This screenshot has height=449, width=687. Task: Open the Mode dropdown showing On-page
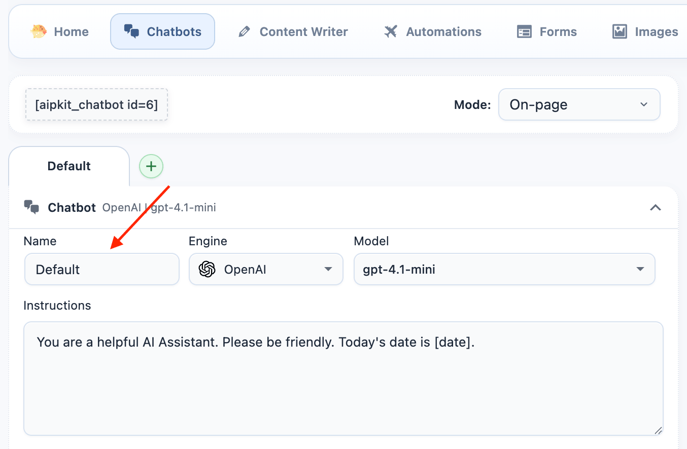579,105
